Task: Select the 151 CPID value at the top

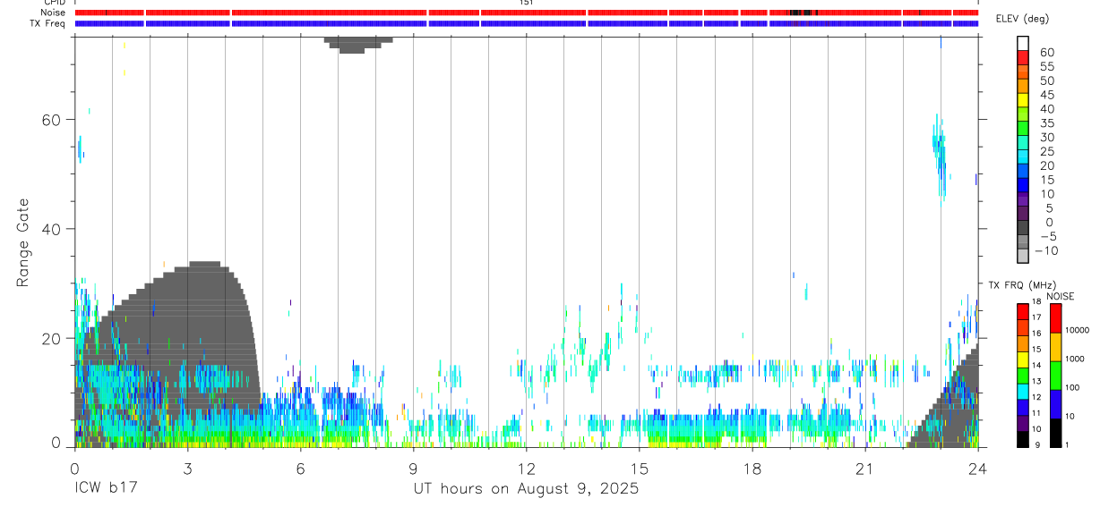Action: [x=526, y=3]
